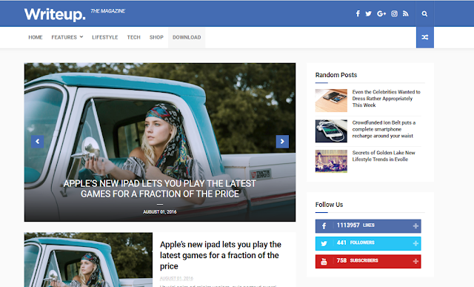474x287 pixels.
Task: Click the Twitter bird icon in Follow Us
Action: click(x=324, y=243)
